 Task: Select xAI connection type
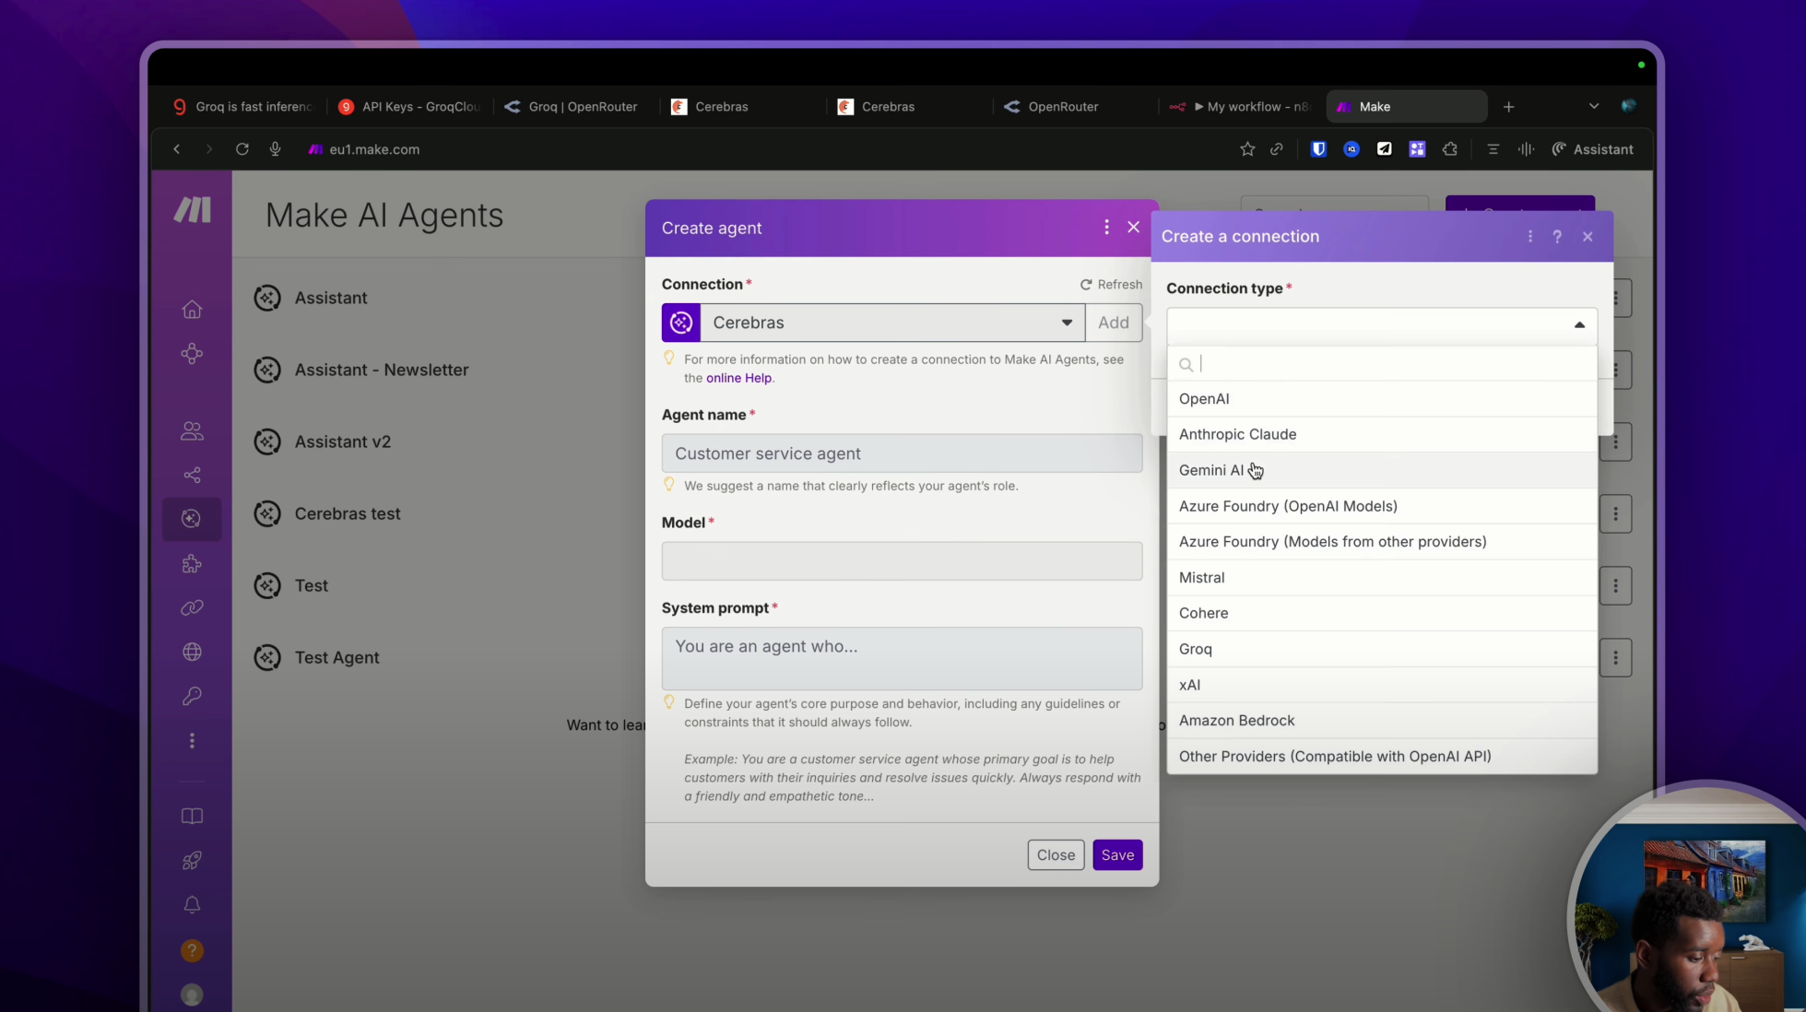(x=1381, y=685)
